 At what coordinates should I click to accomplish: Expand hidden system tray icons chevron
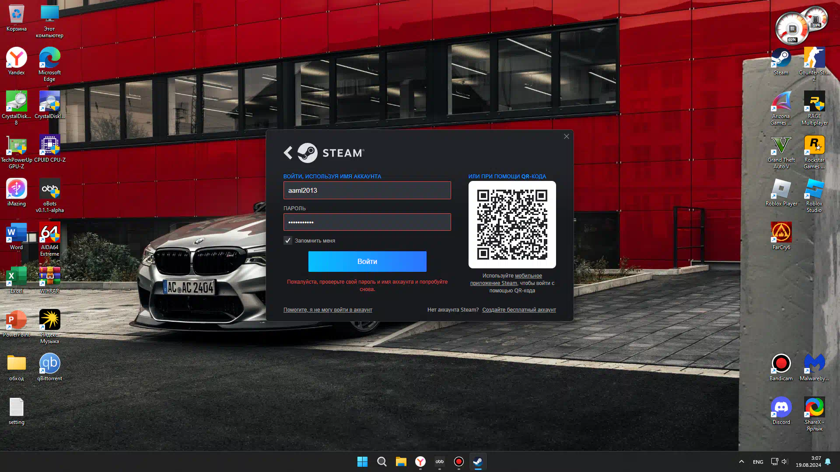click(741, 462)
